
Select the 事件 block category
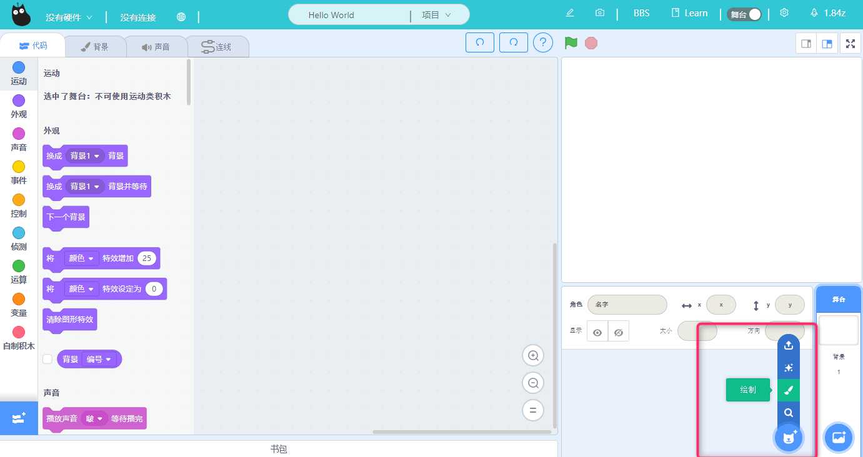tap(19, 173)
